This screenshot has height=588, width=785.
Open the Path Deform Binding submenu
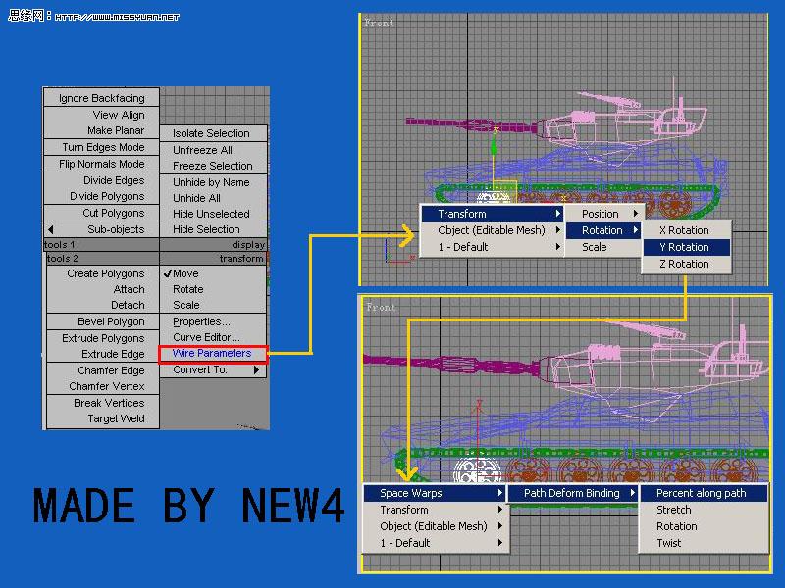(572, 493)
